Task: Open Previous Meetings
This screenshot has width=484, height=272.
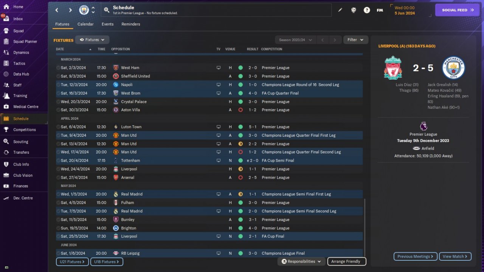Action: 416,257
